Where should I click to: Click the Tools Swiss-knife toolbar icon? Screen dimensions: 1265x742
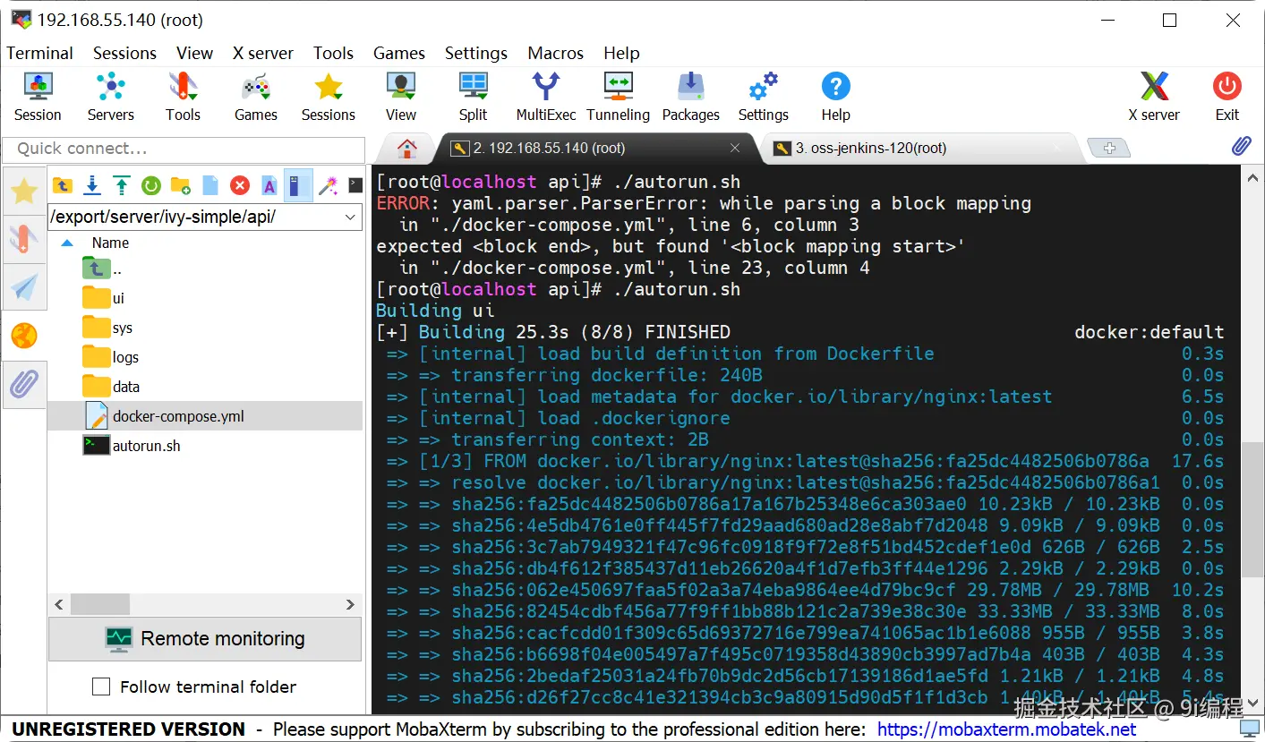pyautogui.click(x=183, y=97)
